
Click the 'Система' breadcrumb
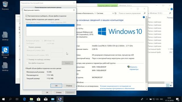(100, 13)
